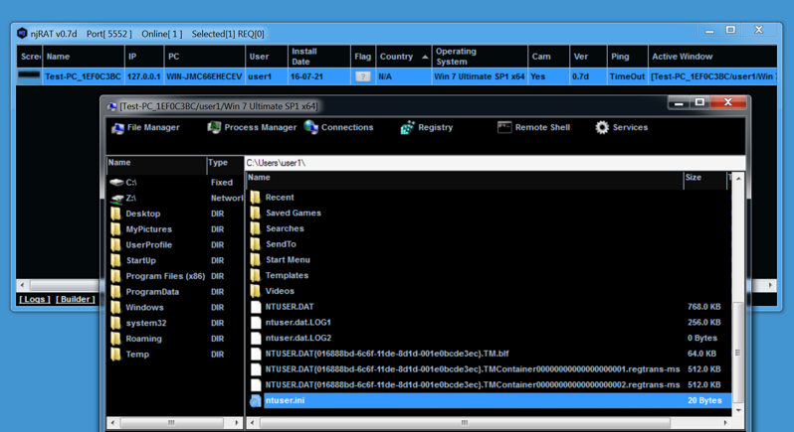The image size is (794, 432).
Task: Open the Logs link
Action: 35,299
